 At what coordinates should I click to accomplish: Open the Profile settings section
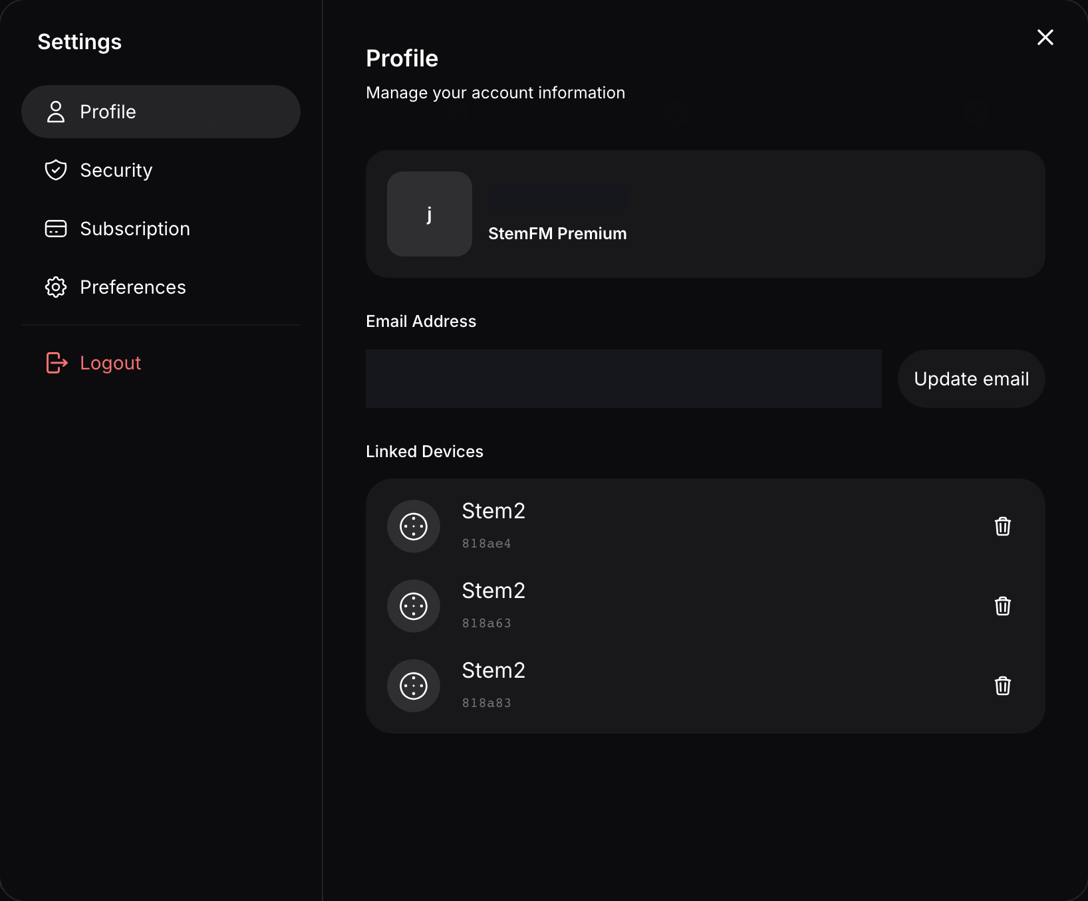point(161,112)
